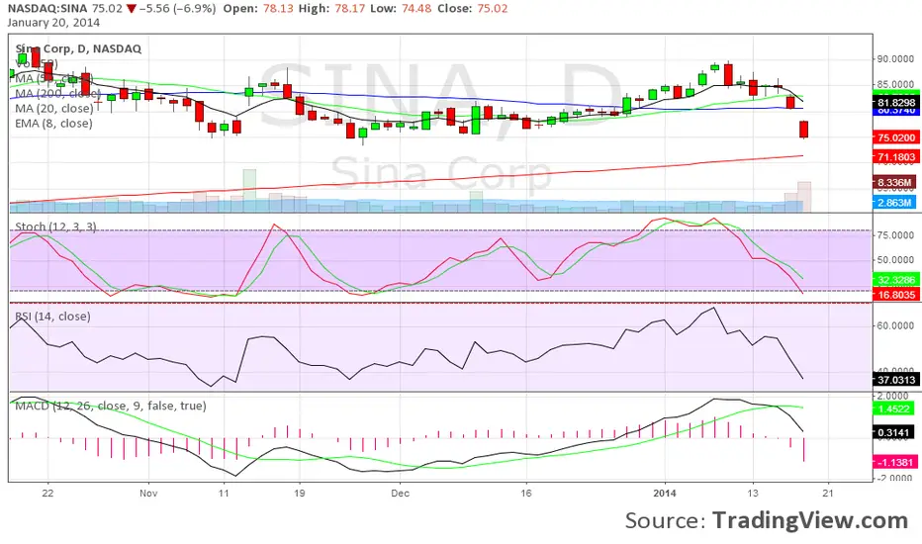The image size is (922, 544).
Task: Select the January 20, 2014 date text
Action: (53, 23)
